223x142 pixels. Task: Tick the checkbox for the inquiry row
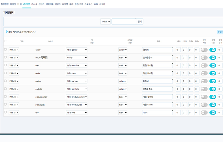click(x=5, y=57)
